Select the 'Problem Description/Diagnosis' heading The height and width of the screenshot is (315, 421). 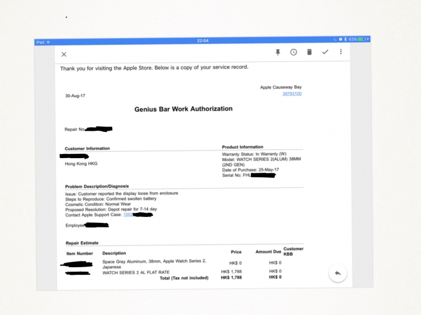(x=97, y=187)
